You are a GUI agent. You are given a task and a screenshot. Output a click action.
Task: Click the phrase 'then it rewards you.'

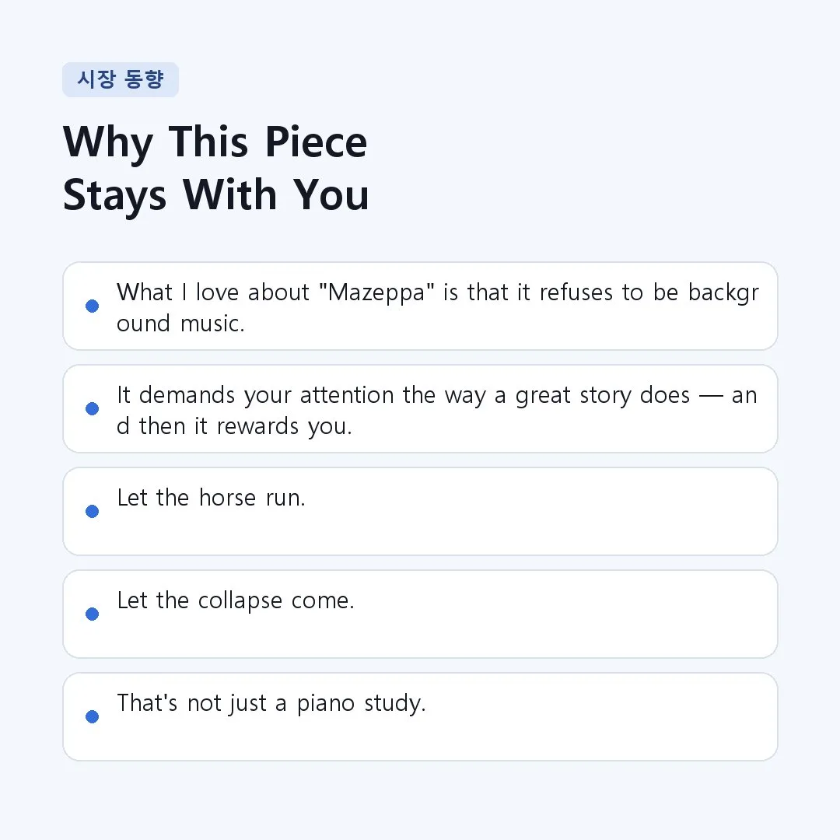point(245,426)
